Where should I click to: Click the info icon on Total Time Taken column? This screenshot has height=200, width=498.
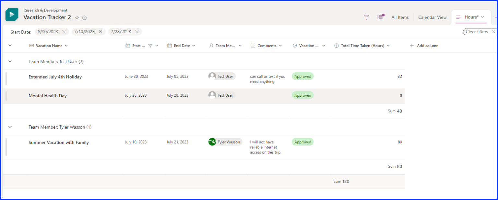pyautogui.click(x=336, y=46)
